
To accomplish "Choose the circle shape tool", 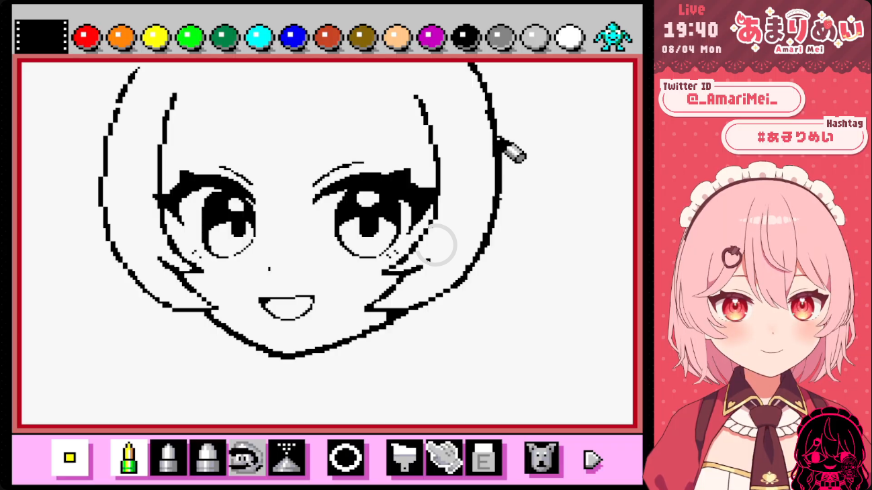I will [345, 458].
